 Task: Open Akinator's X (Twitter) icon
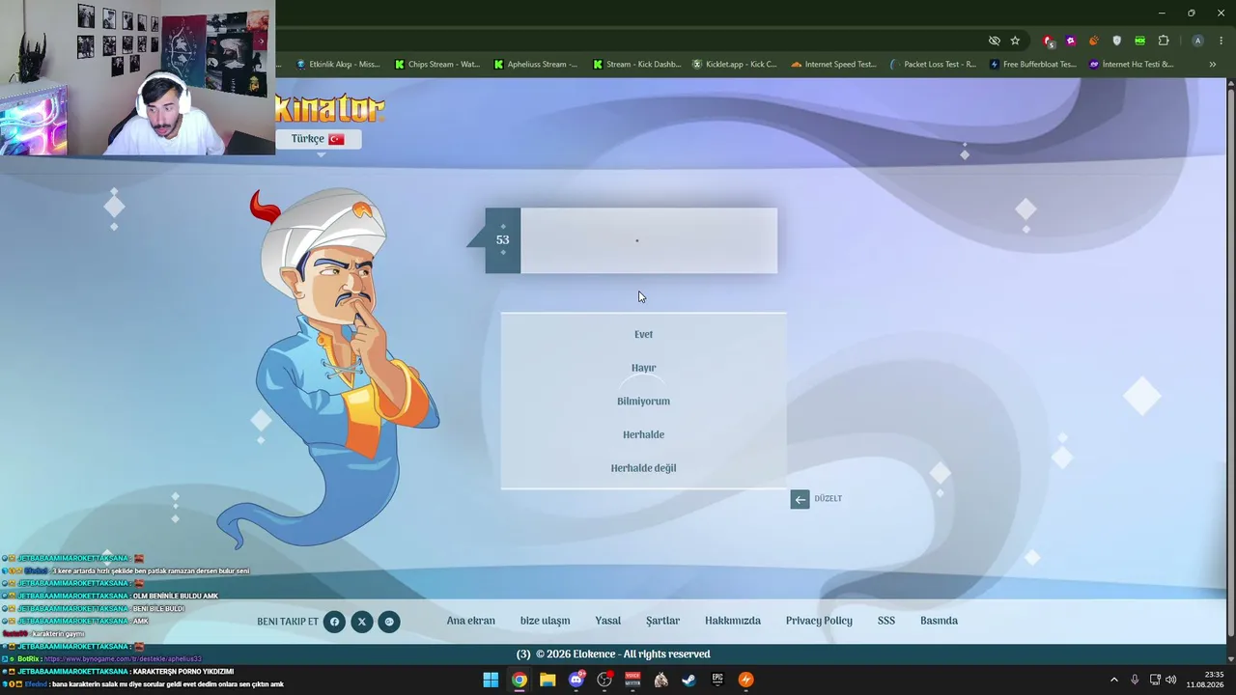[361, 622]
